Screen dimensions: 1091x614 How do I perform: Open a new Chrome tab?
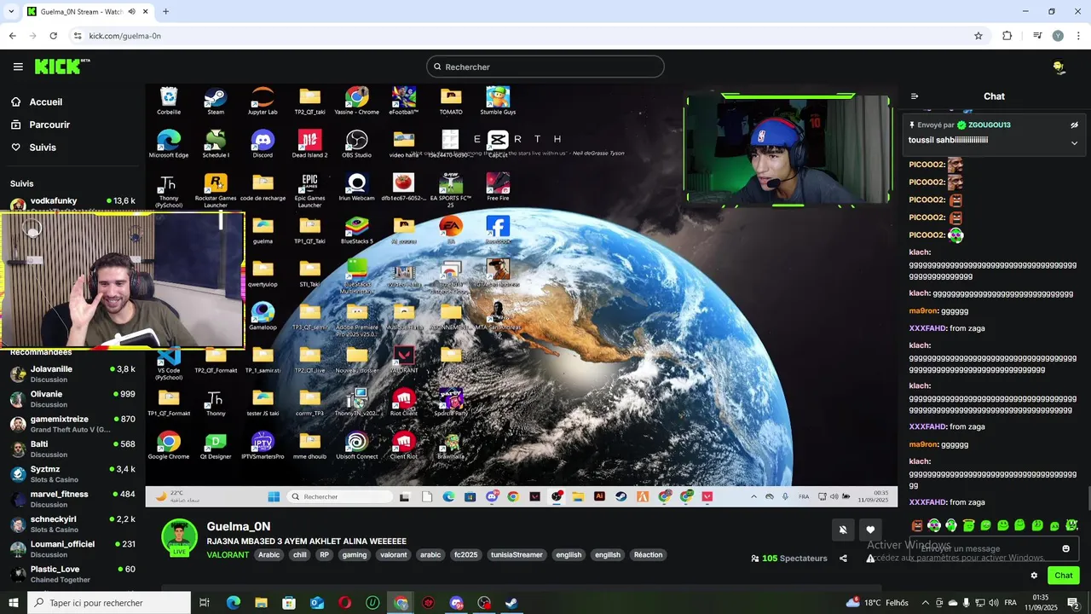coord(165,12)
